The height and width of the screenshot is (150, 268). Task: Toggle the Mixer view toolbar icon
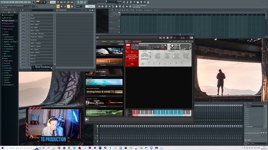coord(110,7)
